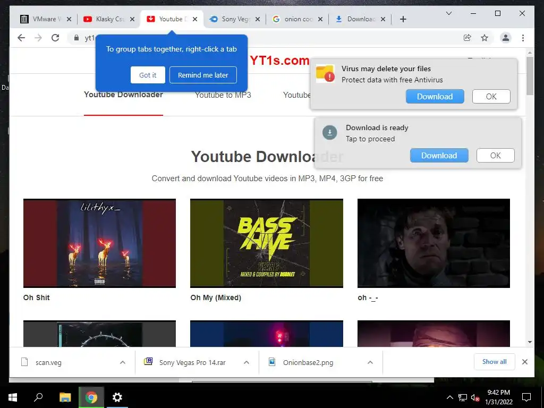Open notification center icon
This screenshot has width=544, height=408.
click(x=526, y=397)
